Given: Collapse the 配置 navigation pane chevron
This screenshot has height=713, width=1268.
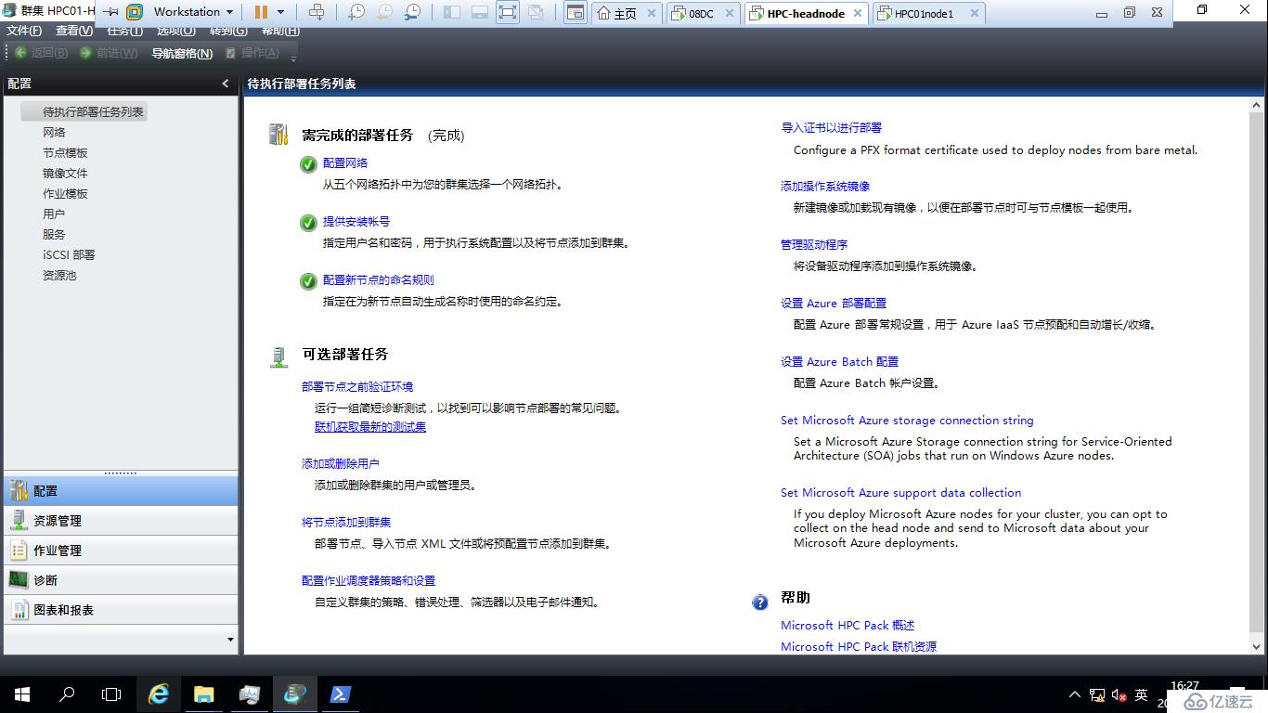Looking at the screenshot, I should pyautogui.click(x=225, y=84).
